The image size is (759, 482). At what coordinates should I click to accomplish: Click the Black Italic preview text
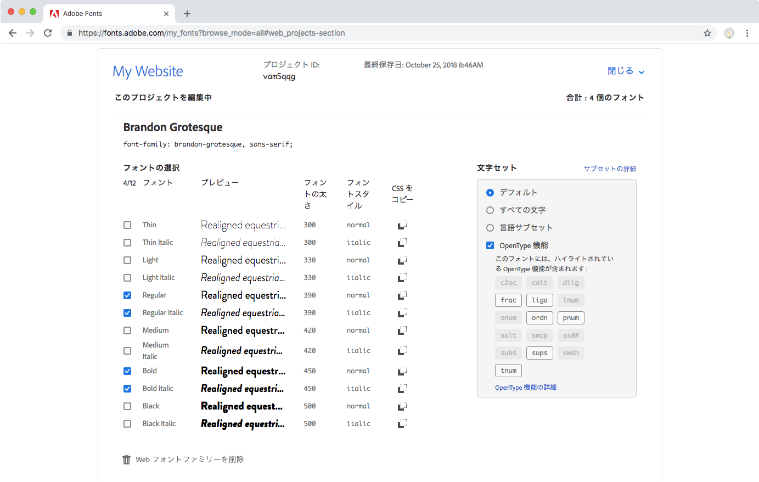[243, 424]
